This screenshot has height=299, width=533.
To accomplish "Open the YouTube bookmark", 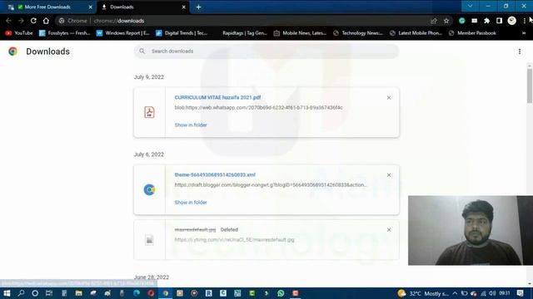I will coord(19,33).
